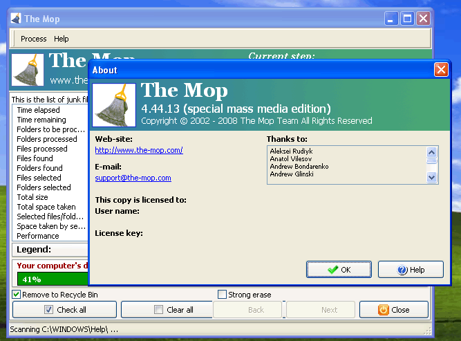Close The Mop main window via title bar
Screen dimensions: 461x341
coord(424,19)
